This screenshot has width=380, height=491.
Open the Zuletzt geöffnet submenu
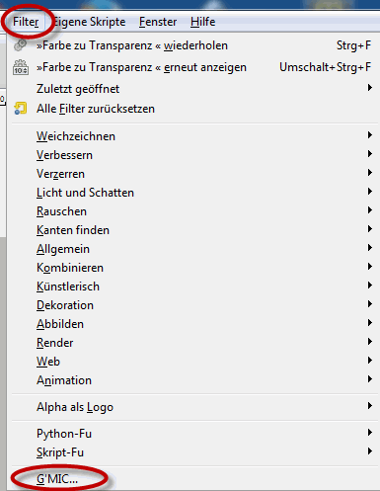click(x=193, y=89)
